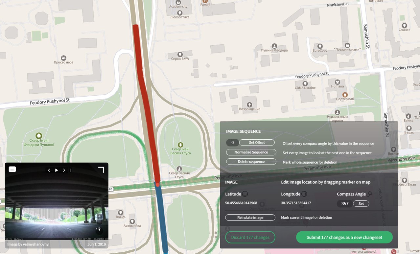420x254 pixels.
Task: Click the CDMA Ukraine map pin
Action: 305,83
